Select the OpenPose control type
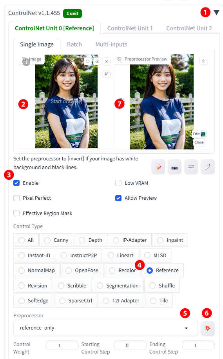223x359 pixels. coord(82,271)
